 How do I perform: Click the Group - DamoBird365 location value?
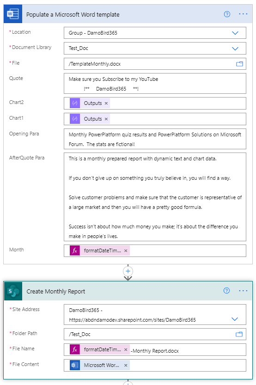(93, 33)
